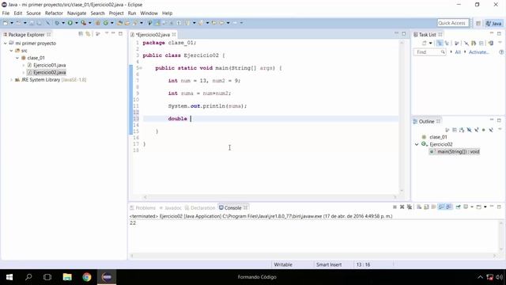Select clase_01 in Outline view

pos(438,137)
